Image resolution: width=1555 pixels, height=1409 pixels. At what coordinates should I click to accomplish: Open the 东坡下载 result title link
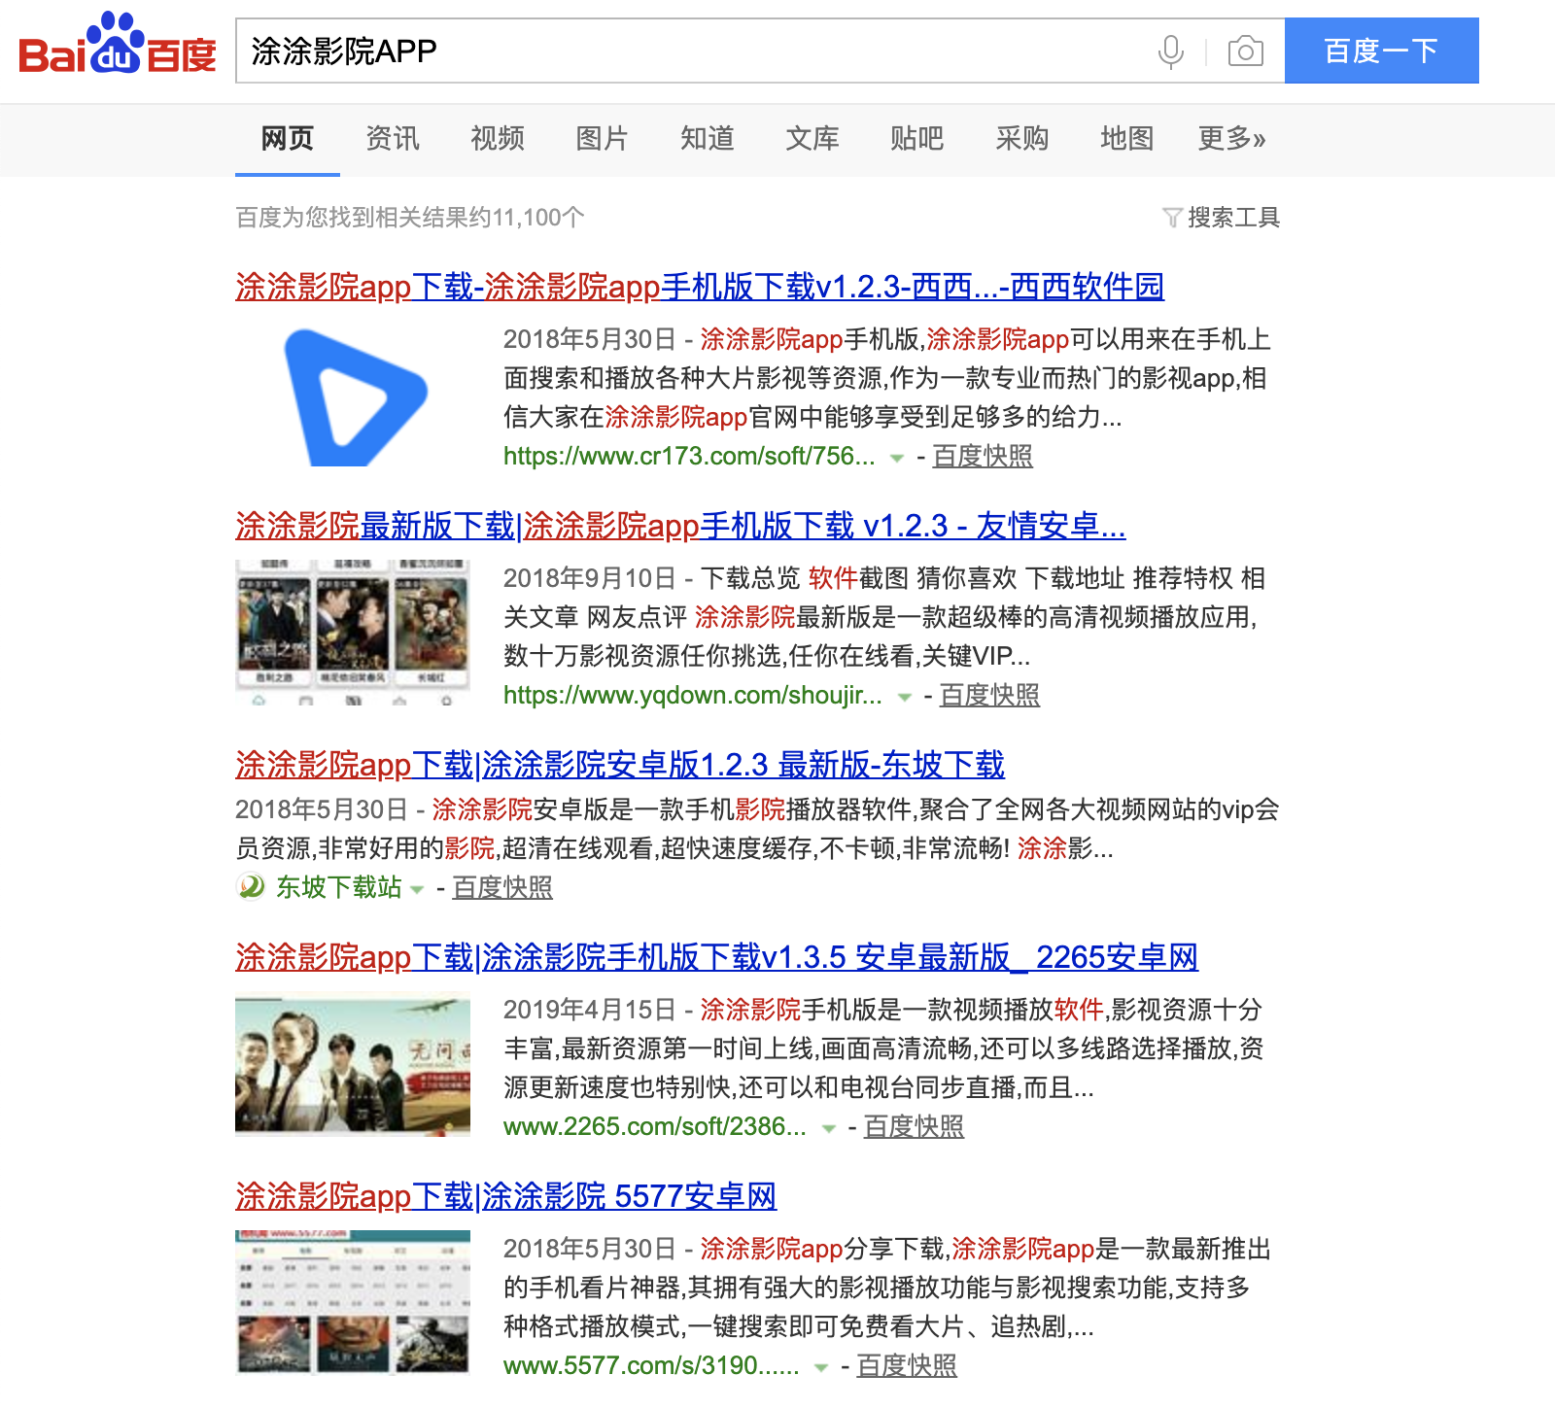click(620, 765)
